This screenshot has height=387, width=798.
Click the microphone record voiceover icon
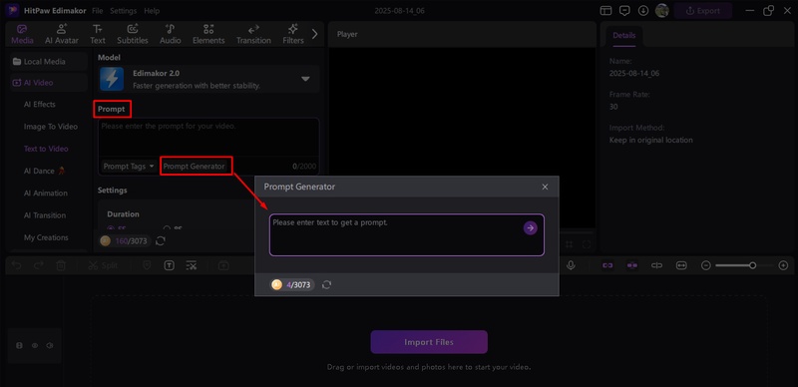[x=571, y=265]
